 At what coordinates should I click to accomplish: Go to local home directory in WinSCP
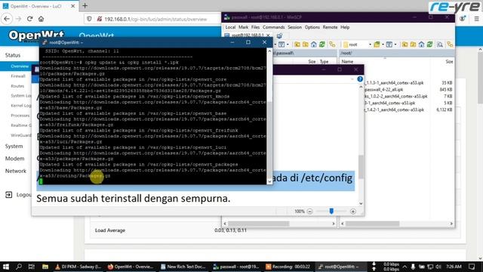point(314,45)
